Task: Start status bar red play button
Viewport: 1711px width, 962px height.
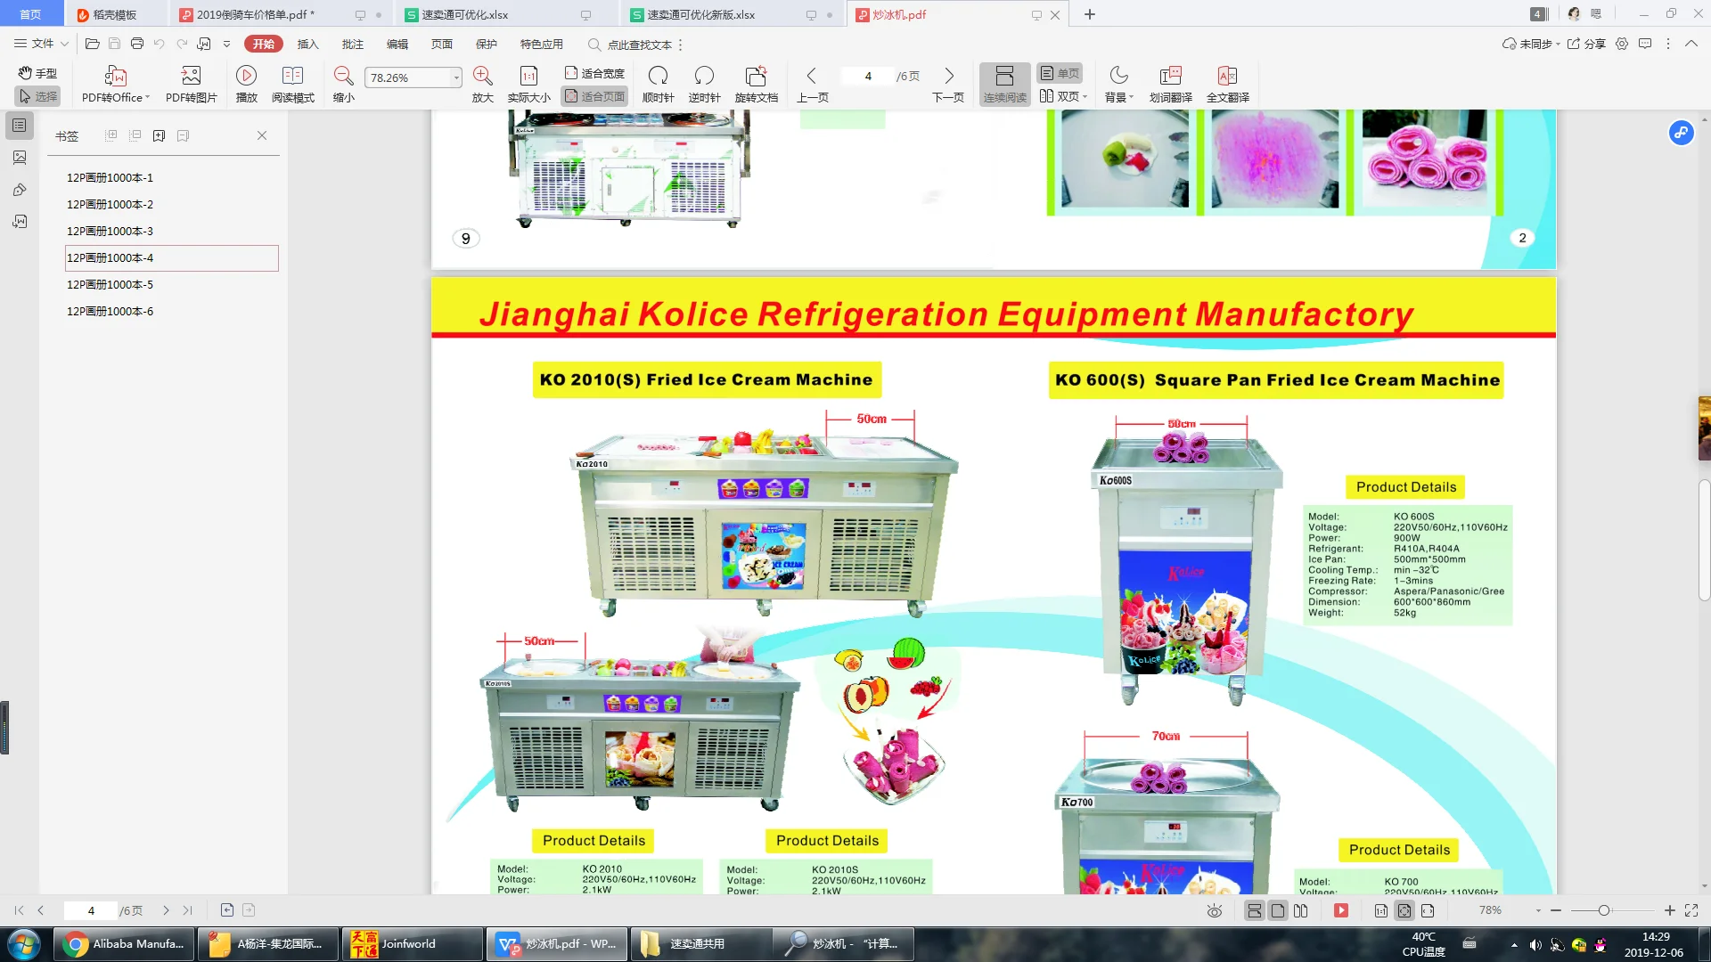Action: 1340,910
